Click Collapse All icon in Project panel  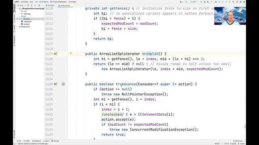coord(35,5)
